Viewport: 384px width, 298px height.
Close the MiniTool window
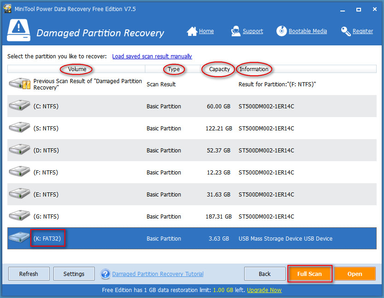click(x=375, y=9)
